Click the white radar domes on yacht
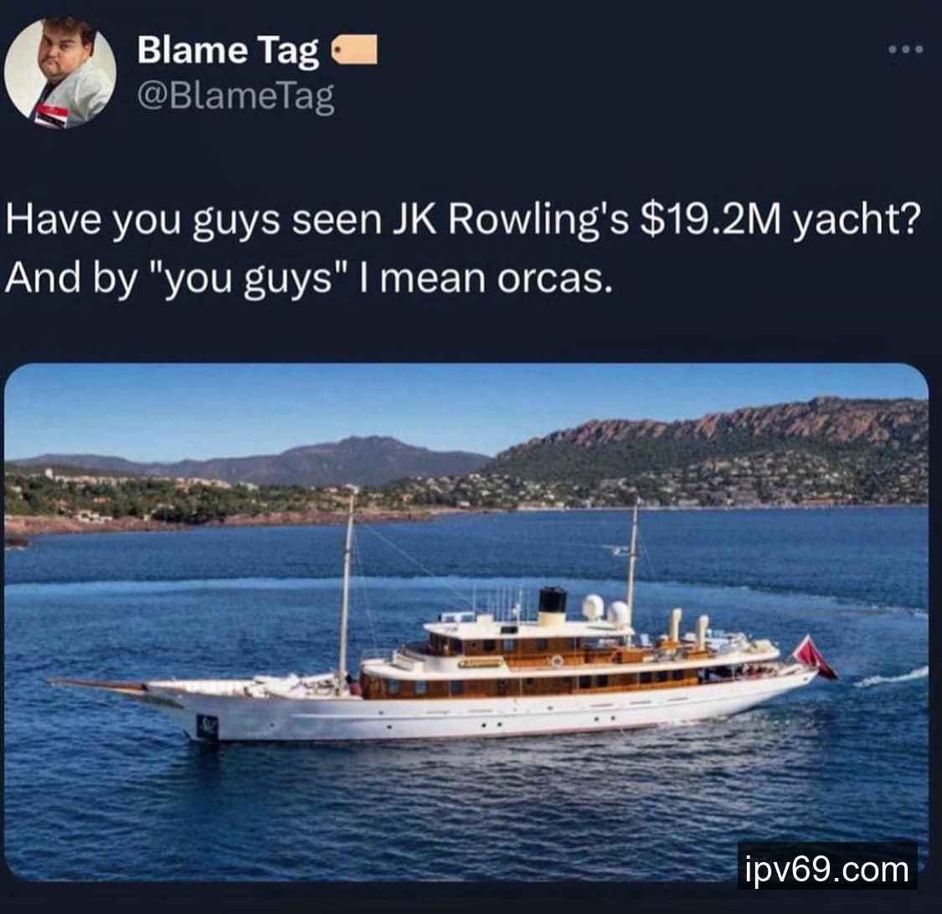This screenshot has width=942, height=914. 605,611
